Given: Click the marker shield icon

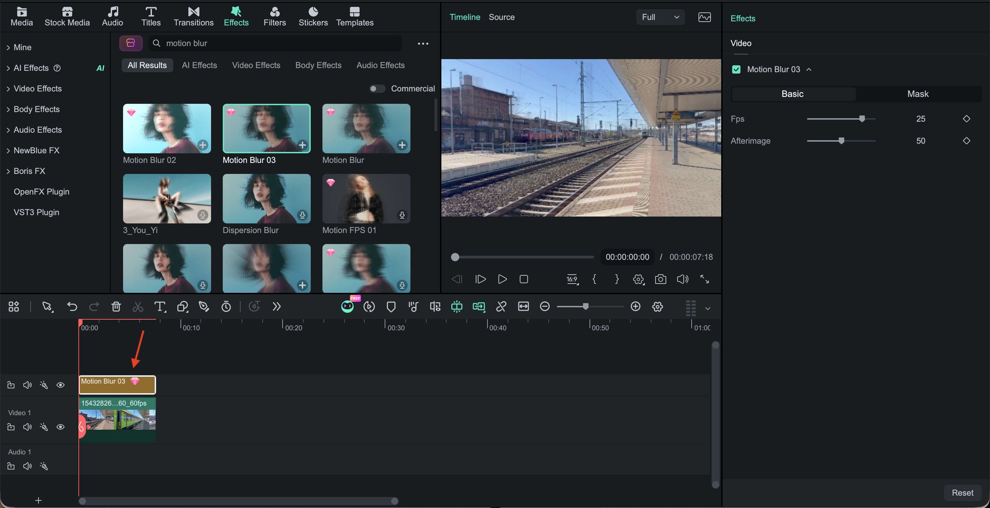Looking at the screenshot, I should (x=391, y=307).
